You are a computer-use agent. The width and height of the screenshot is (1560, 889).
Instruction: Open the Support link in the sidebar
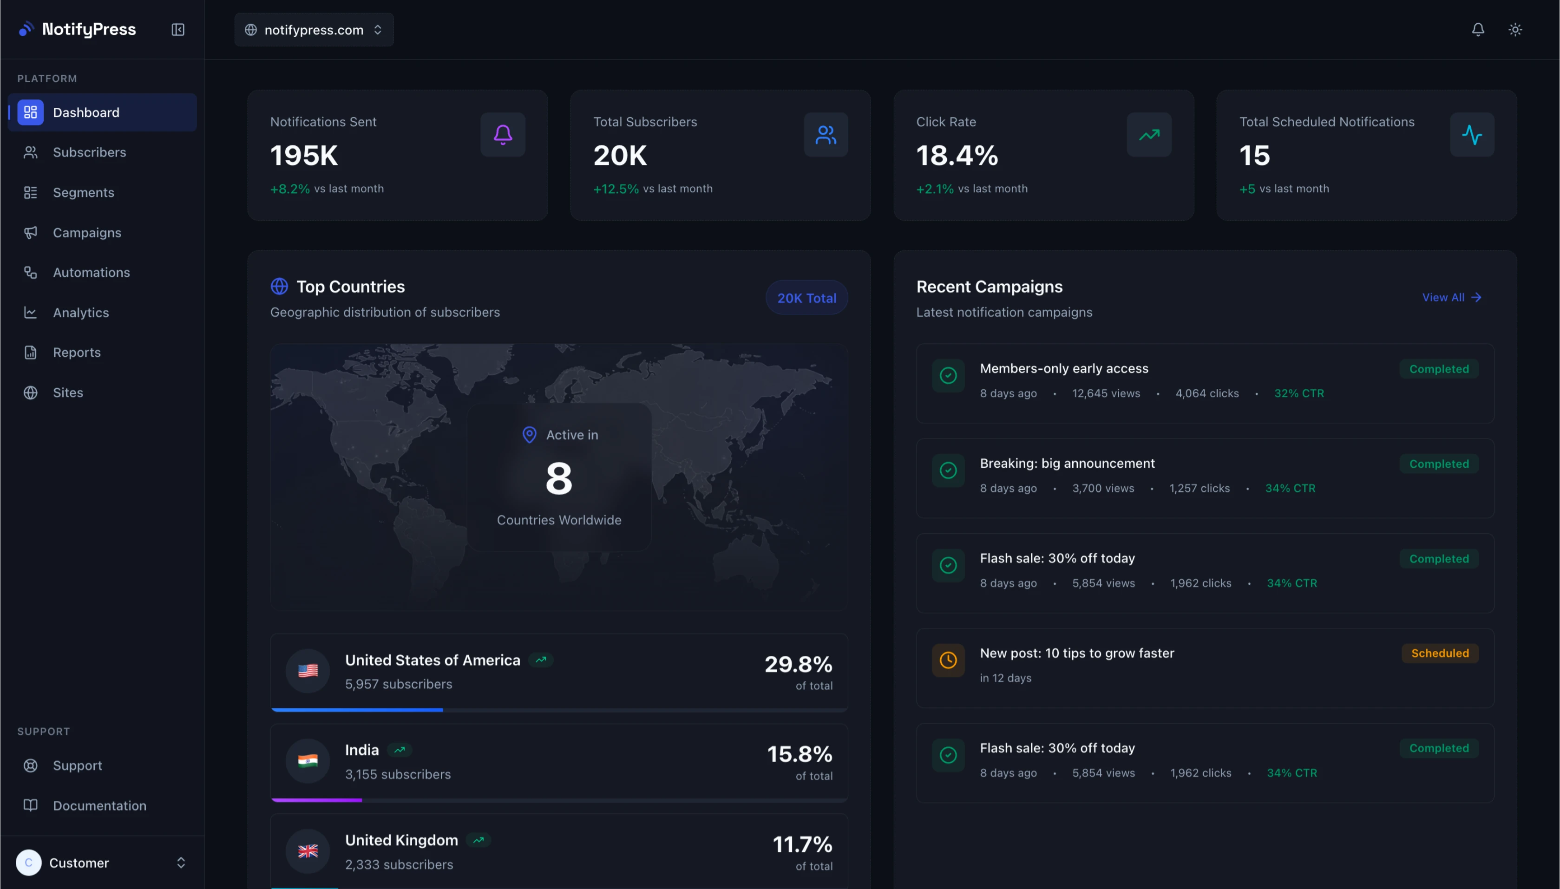[x=102, y=765]
